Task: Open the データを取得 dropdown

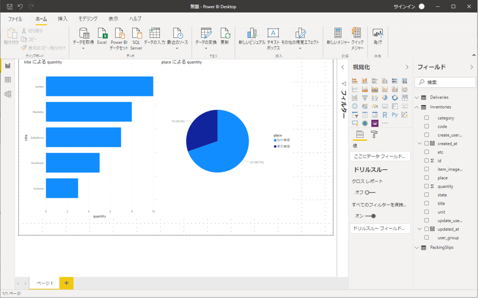Action: point(83,48)
